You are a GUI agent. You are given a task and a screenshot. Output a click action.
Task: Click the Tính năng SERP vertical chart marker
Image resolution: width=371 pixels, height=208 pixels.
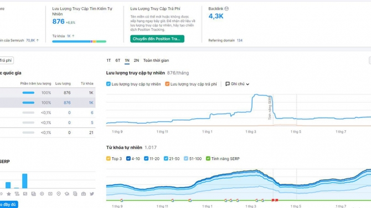click(270, 108)
